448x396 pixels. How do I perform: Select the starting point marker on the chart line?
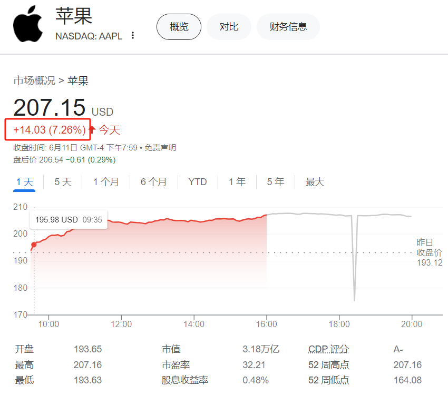(x=33, y=244)
